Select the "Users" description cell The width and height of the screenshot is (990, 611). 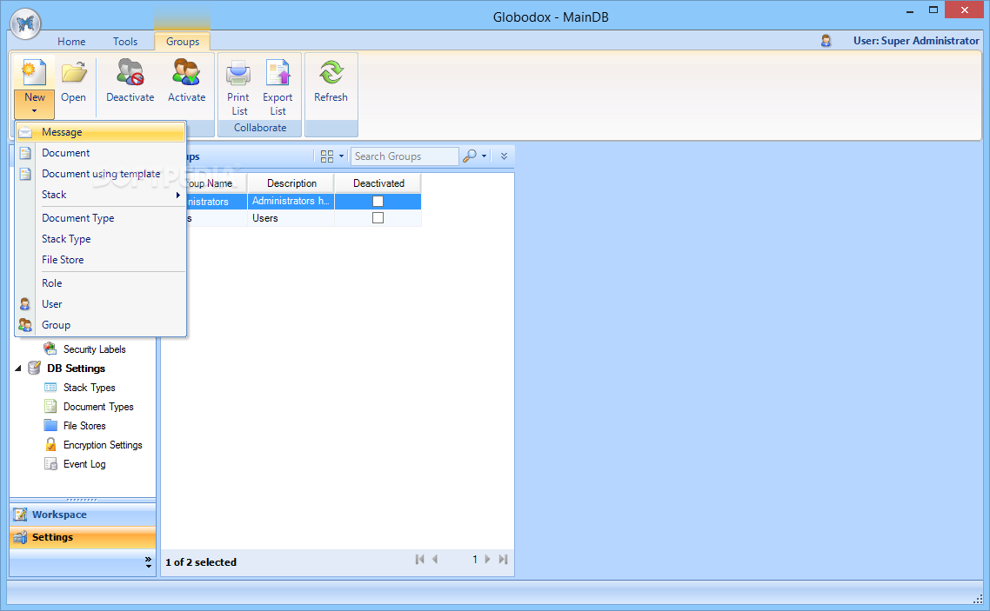pyautogui.click(x=291, y=218)
